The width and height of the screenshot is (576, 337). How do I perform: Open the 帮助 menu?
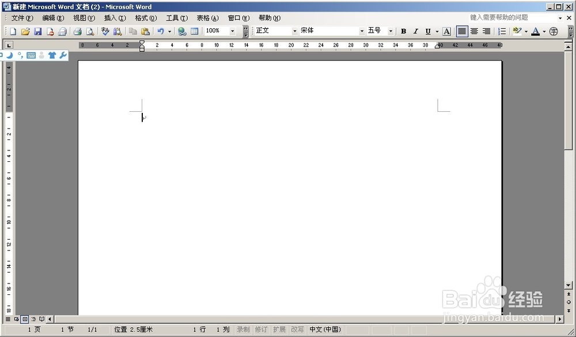pyautogui.click(x=270, y=18)
